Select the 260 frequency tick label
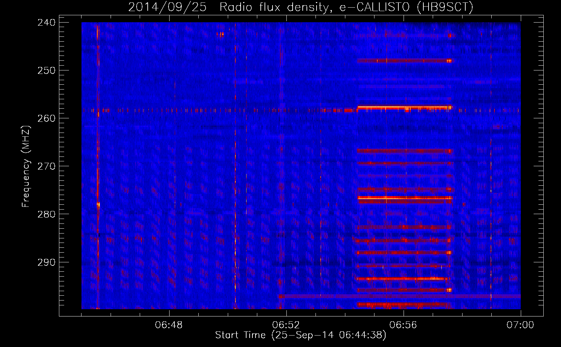 tap(46, 118)
